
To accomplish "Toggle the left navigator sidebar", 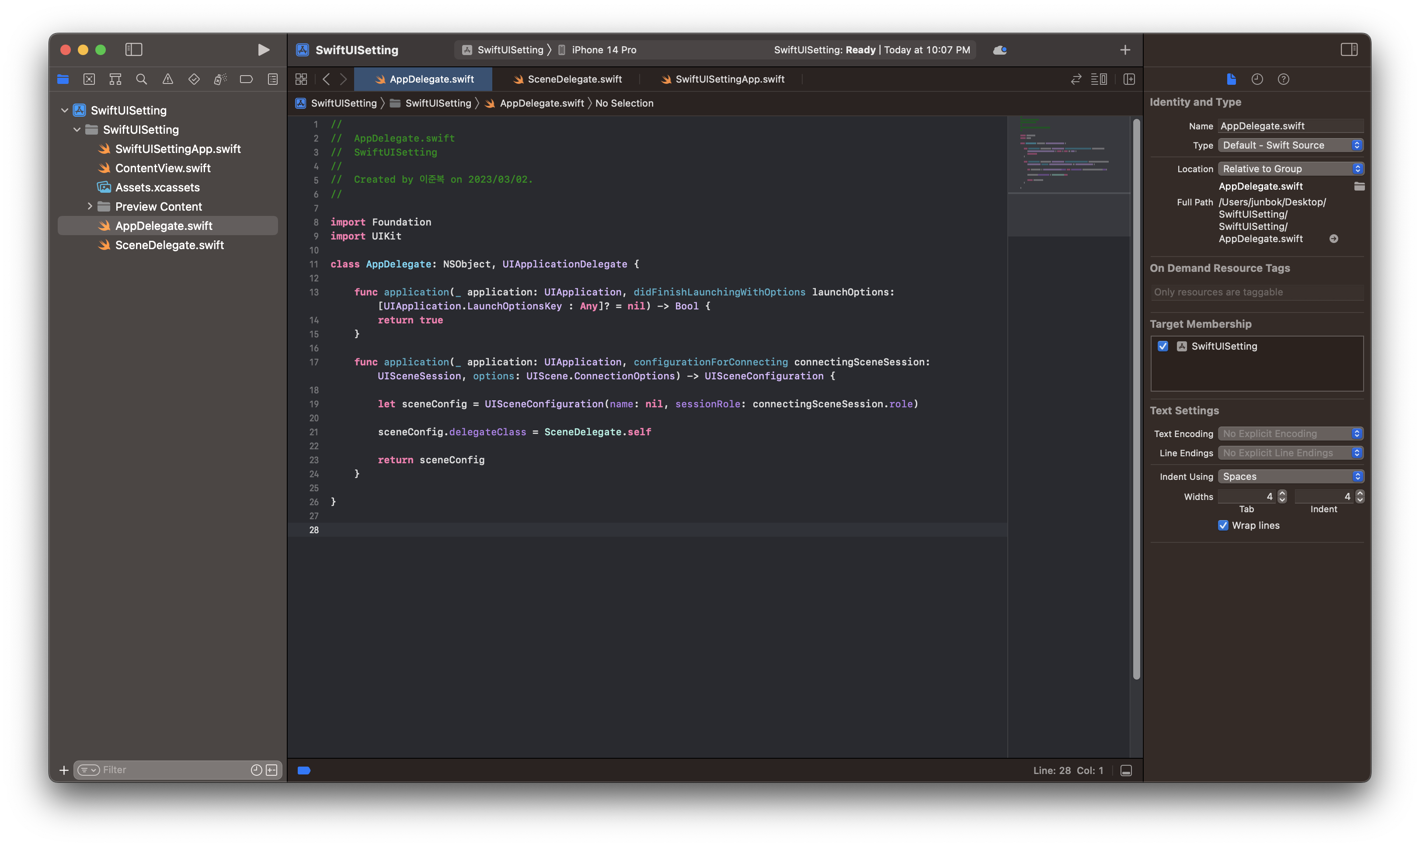I will (x=134, y=50).
